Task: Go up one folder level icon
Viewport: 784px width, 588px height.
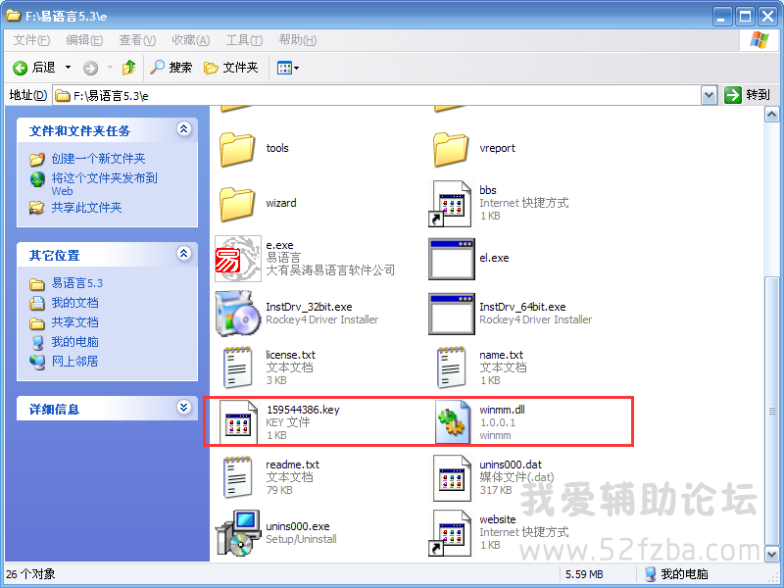Action: pos(129,67)
